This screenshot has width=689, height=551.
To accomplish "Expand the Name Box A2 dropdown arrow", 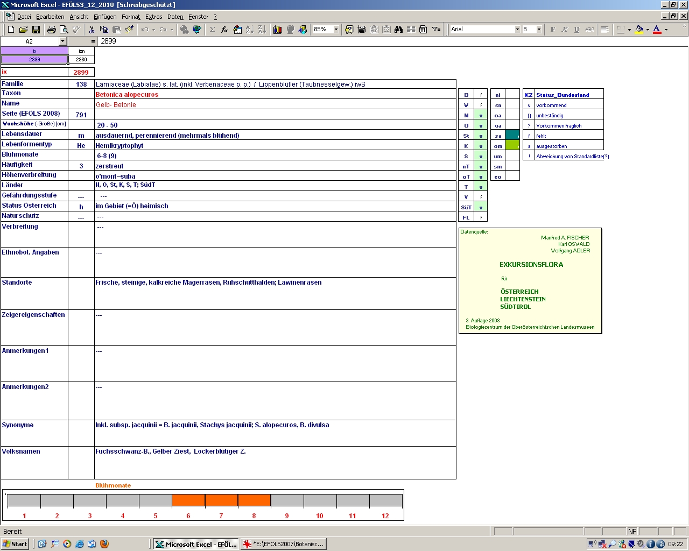I will [62, 41].
